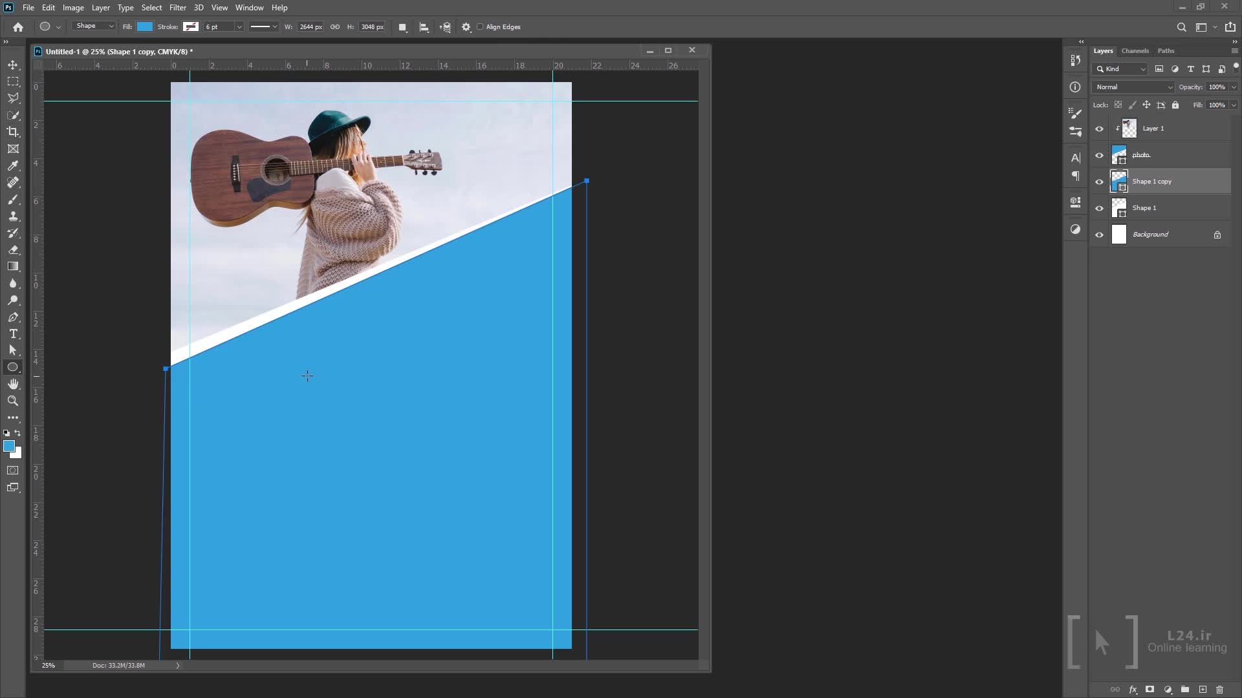Enable the Align Edges checkbox
This screenshot has width=1242, height=698.
click(x=480, y=27)
